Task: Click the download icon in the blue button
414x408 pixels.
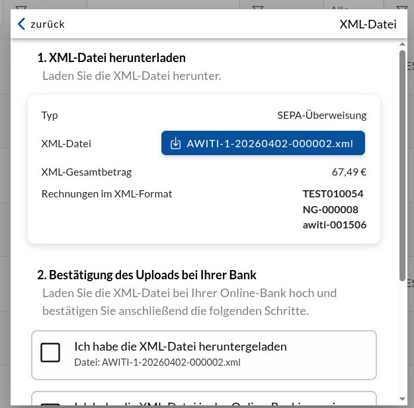Action: click(175, 143)
